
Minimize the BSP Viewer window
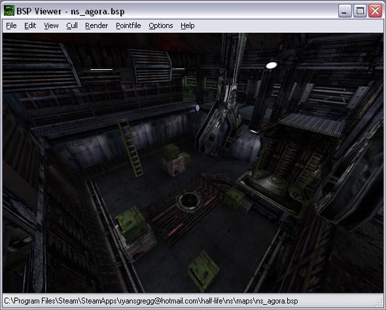click(x=345, y=11)
